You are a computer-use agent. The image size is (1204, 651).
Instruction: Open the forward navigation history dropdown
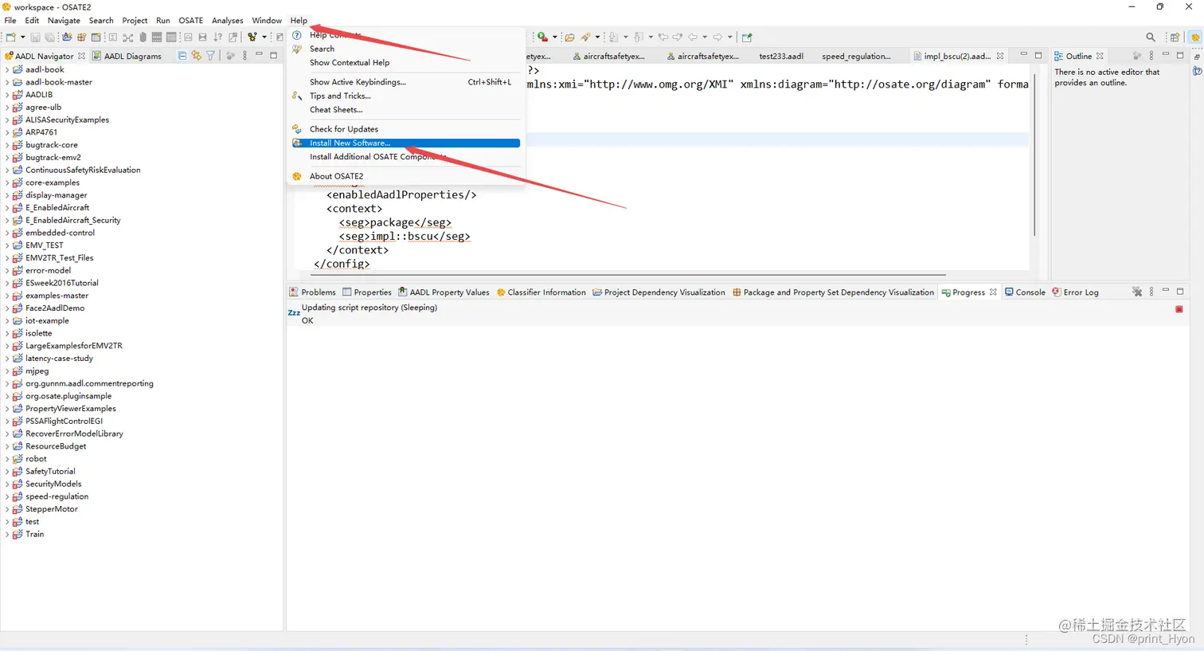point(730,37)
